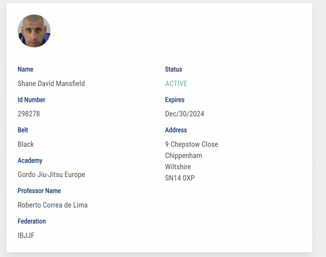Click the name Shane David Mansfield
This screenshot has height=257, width=326.
tap(51, 84)
